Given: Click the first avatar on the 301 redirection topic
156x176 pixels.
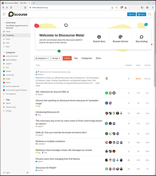Looking at the screenshot, I should coord(107,93).
